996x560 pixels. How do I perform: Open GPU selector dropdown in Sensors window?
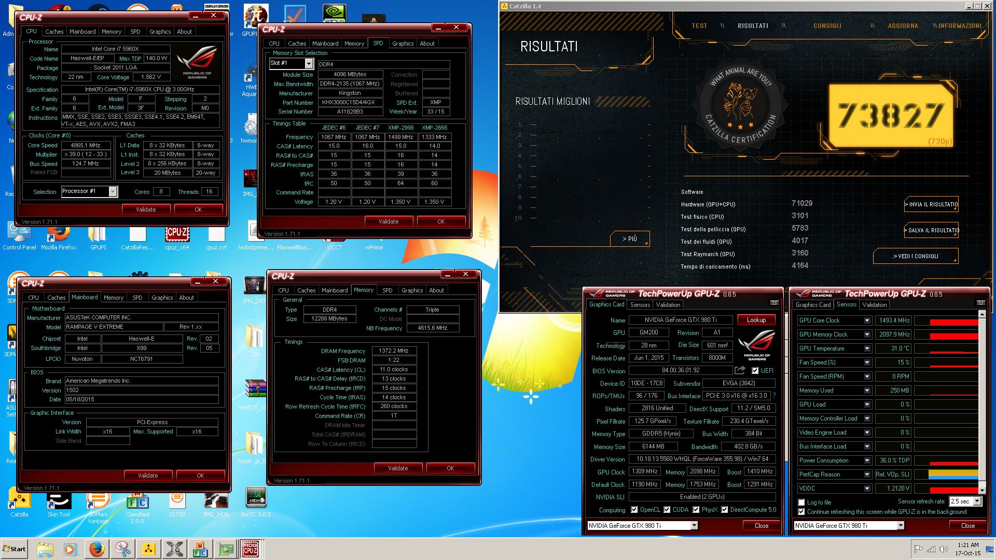900,526
